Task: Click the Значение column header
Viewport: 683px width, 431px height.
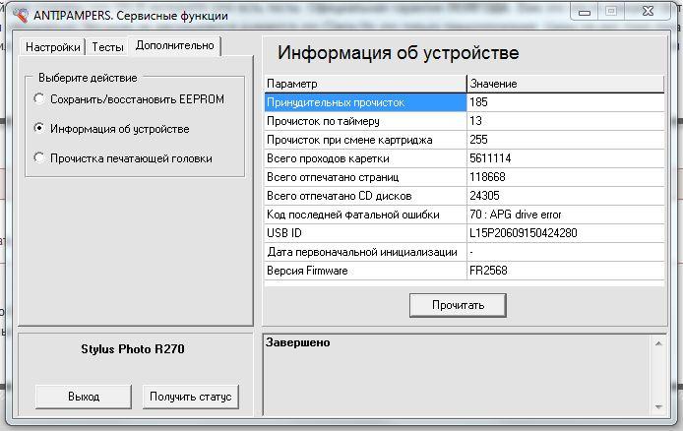Action: point(565,84)
